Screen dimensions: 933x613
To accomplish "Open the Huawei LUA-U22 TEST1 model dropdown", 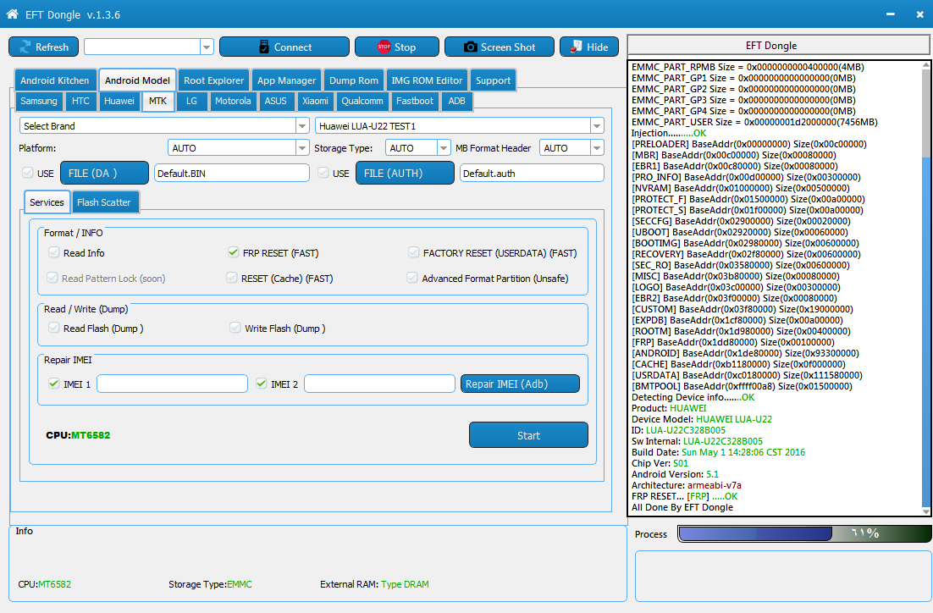I will point(597,125).
